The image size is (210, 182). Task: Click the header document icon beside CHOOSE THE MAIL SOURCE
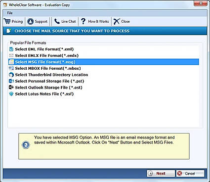click(x=9, y=31)
